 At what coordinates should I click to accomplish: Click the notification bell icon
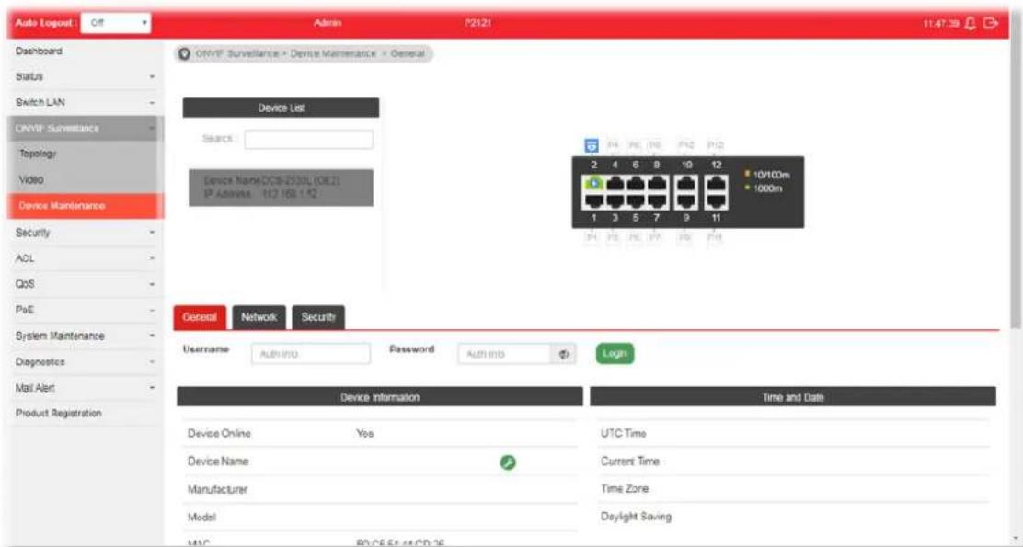[971, 24]
